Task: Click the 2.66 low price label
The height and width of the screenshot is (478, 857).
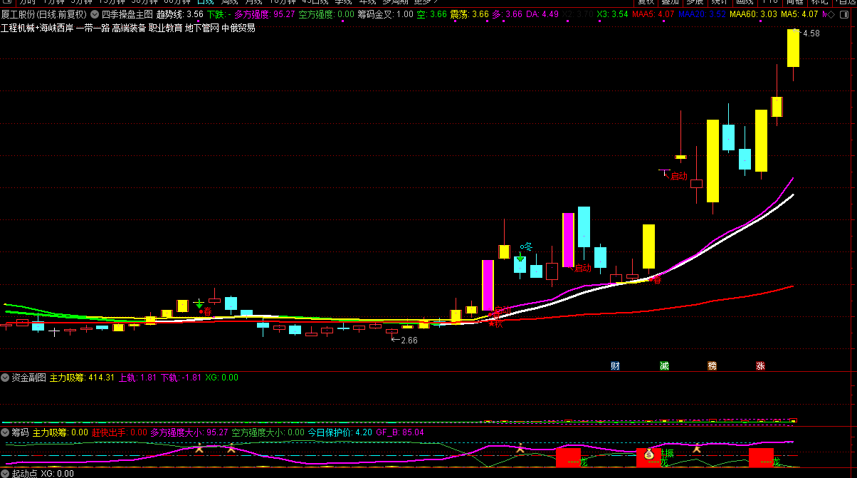Action: [409, 341]
